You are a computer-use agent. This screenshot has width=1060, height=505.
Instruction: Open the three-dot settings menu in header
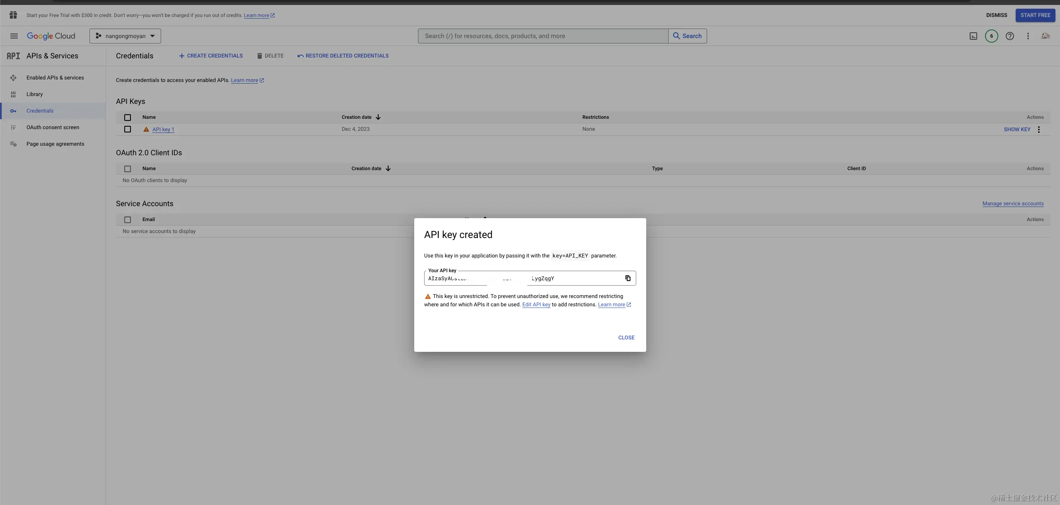tap(1028, 36)
